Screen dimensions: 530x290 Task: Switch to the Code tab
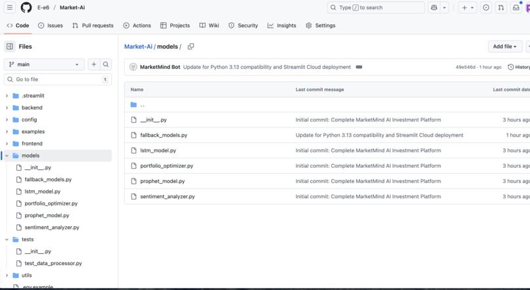click(18, 26)
